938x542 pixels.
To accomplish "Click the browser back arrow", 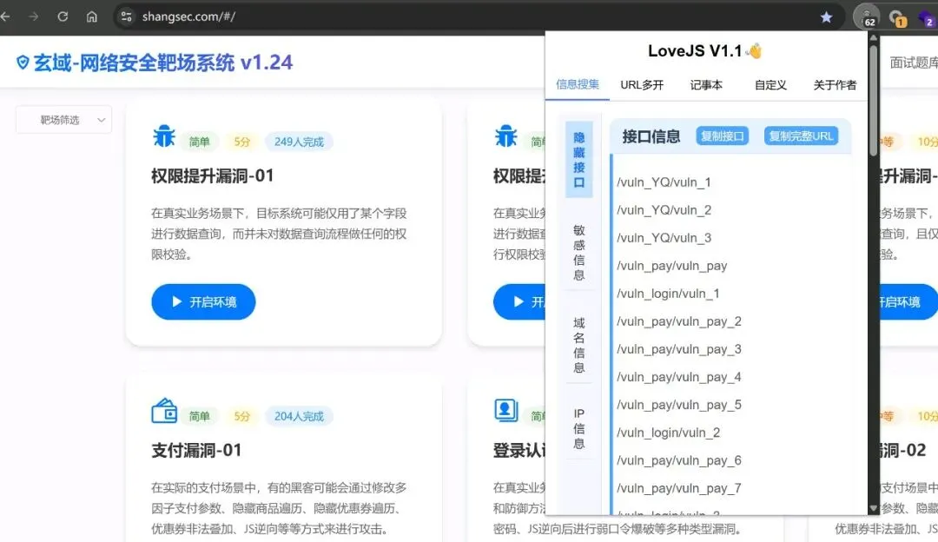I will 5,17.
